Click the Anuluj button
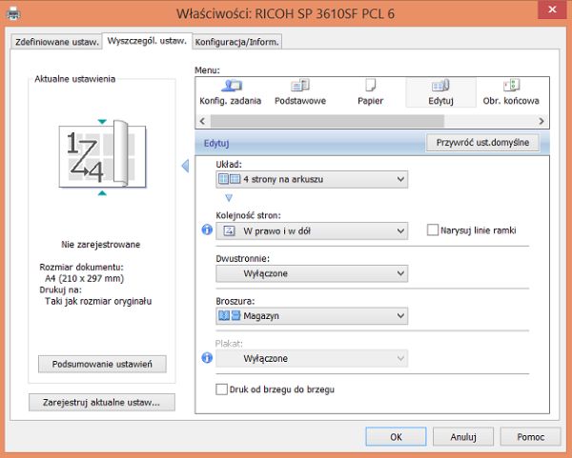572x458 pixels. point(463,436)
